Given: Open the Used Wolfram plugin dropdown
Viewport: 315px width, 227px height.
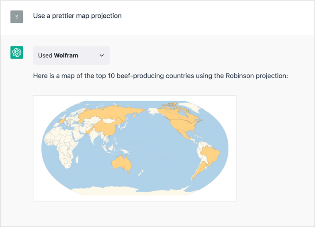Looking at the screenshot, I should click(72, 55).
